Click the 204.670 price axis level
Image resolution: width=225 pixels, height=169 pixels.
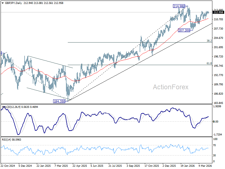pos(219,38)
